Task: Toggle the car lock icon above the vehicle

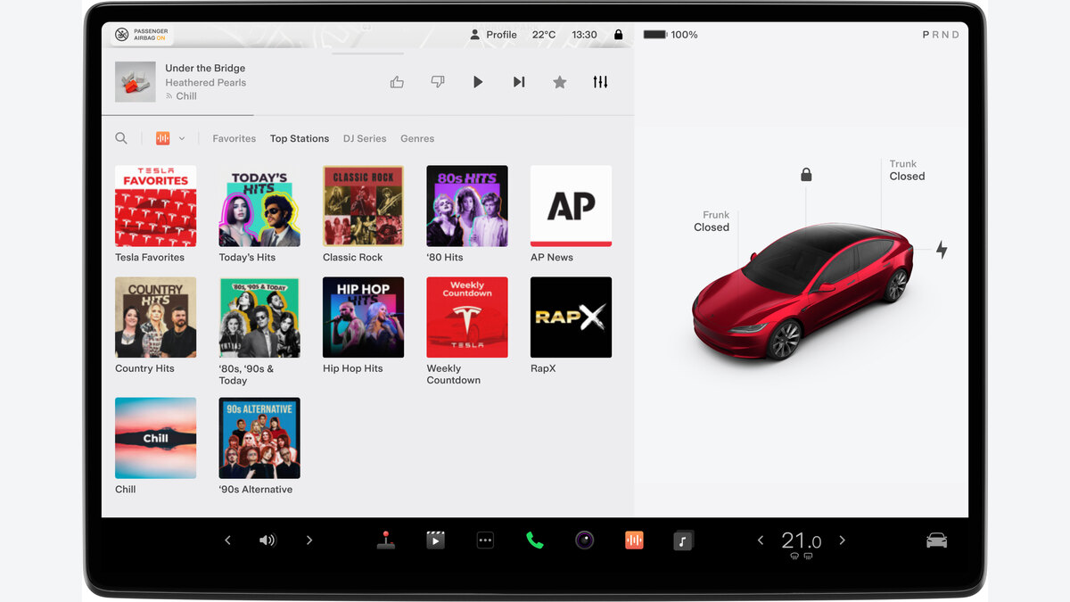Action: (806, 175)
